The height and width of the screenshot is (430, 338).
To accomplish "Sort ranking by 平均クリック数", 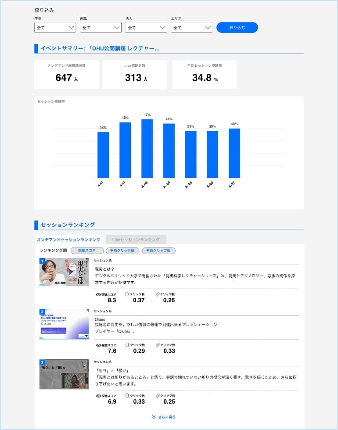I will pos(122,251).
